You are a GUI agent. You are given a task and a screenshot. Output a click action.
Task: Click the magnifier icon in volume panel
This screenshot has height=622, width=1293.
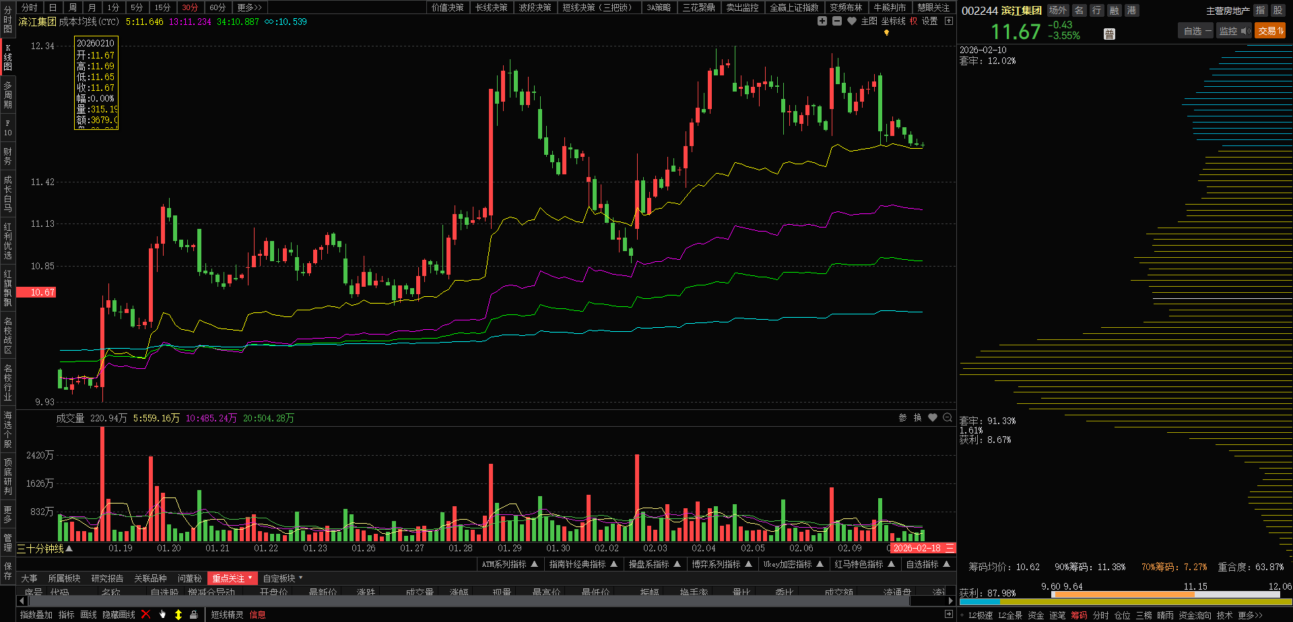coord(948,418)
